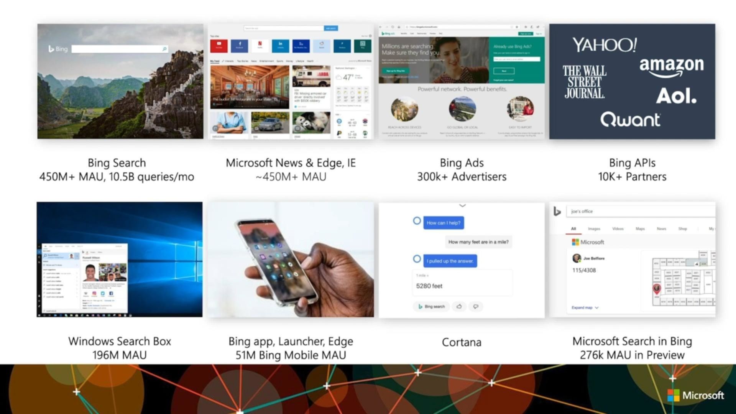Click the magnifier icon in Bing search box
The height and width of the screenshot is (414, 736).
click(x=164, y=49)
